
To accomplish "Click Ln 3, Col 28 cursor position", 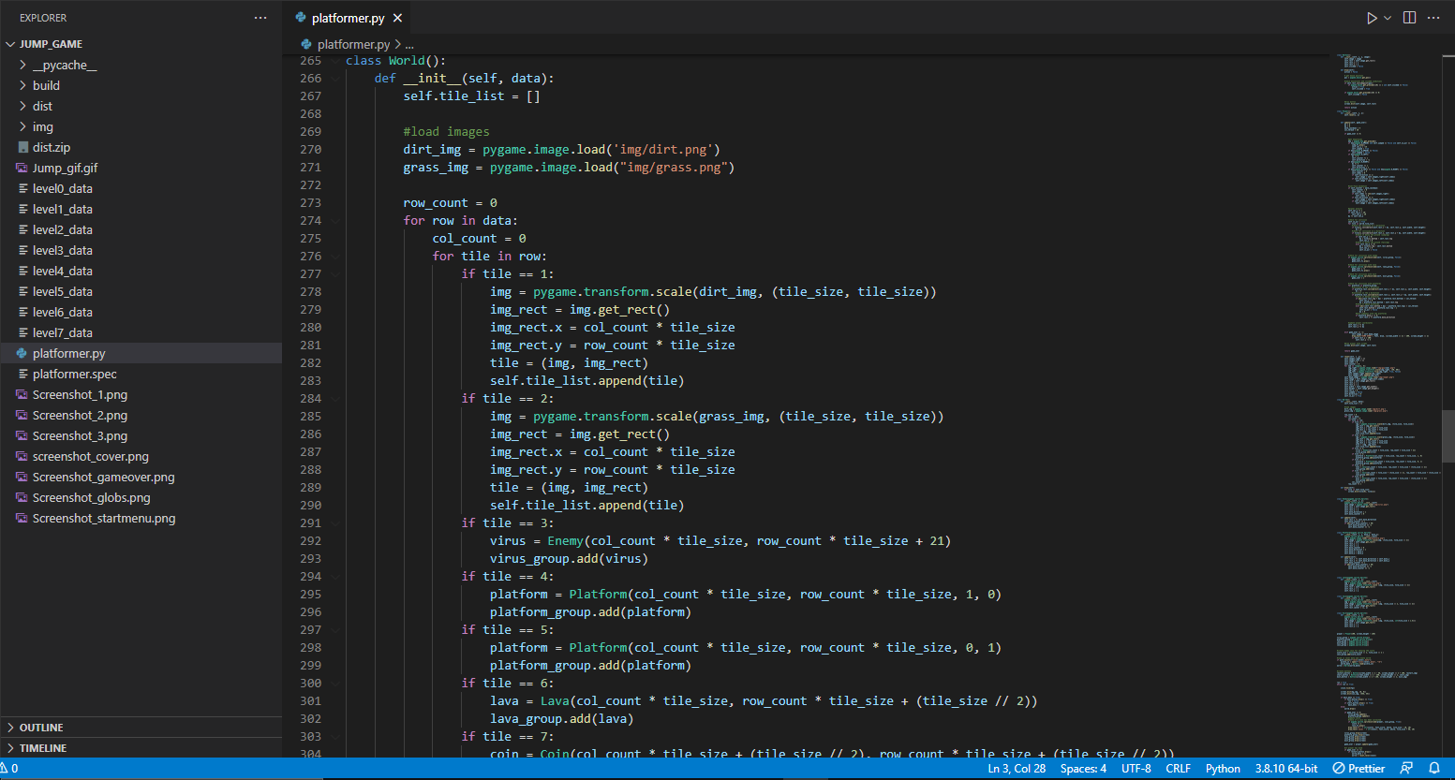I will click(1017, 769).
